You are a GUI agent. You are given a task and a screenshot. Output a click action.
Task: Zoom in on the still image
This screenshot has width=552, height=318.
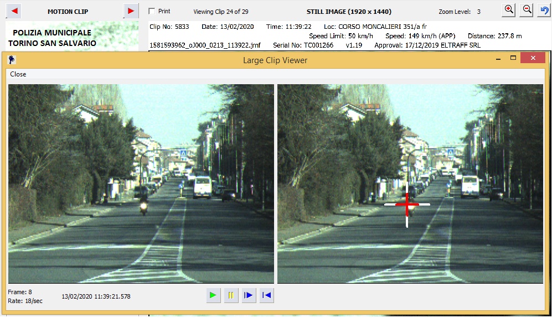(x=509, y=11)
